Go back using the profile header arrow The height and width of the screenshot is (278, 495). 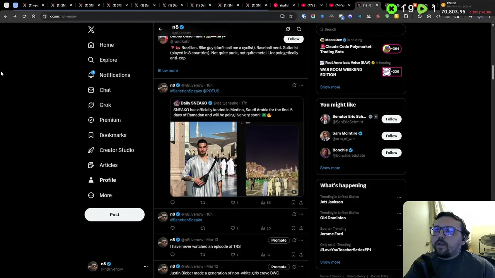click(160, 29)
